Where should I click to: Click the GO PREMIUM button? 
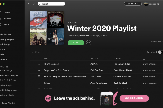click(134, 98)
